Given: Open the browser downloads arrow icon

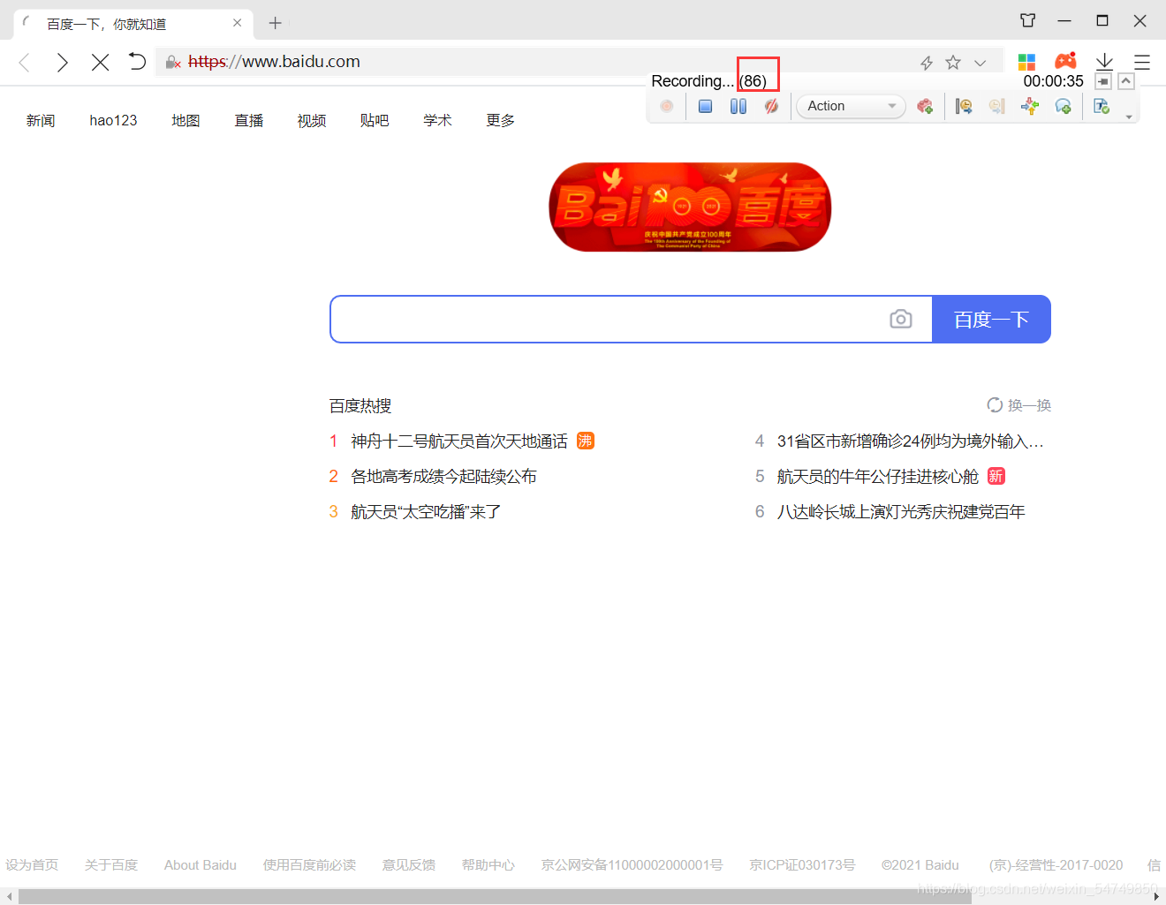Looking at the screenshot, I should (x=1104, y=62).
